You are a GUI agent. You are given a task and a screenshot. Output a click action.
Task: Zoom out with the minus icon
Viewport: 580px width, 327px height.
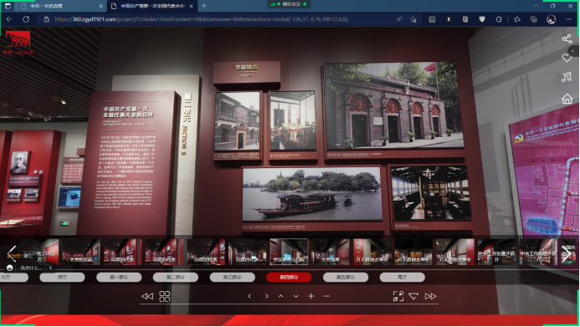pos(326,296)
